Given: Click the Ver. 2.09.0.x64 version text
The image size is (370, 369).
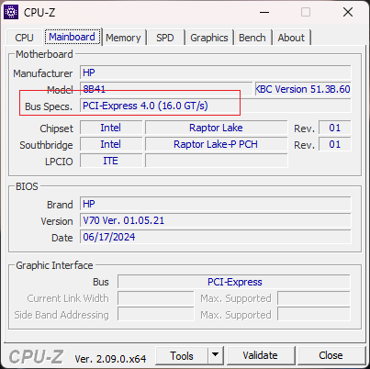Looking at the screenshot, I should [110, 359].
